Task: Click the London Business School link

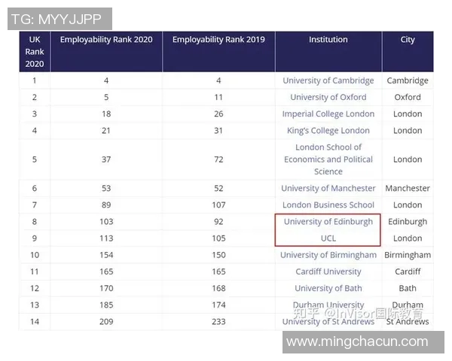Action: click(328, 205)
